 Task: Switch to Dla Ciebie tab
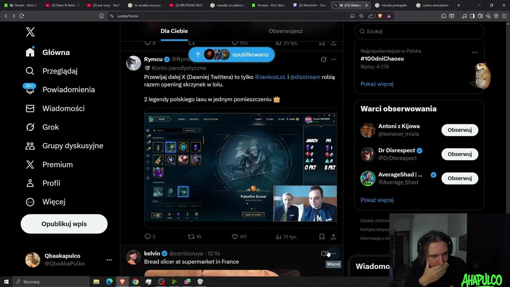(174, 31)
